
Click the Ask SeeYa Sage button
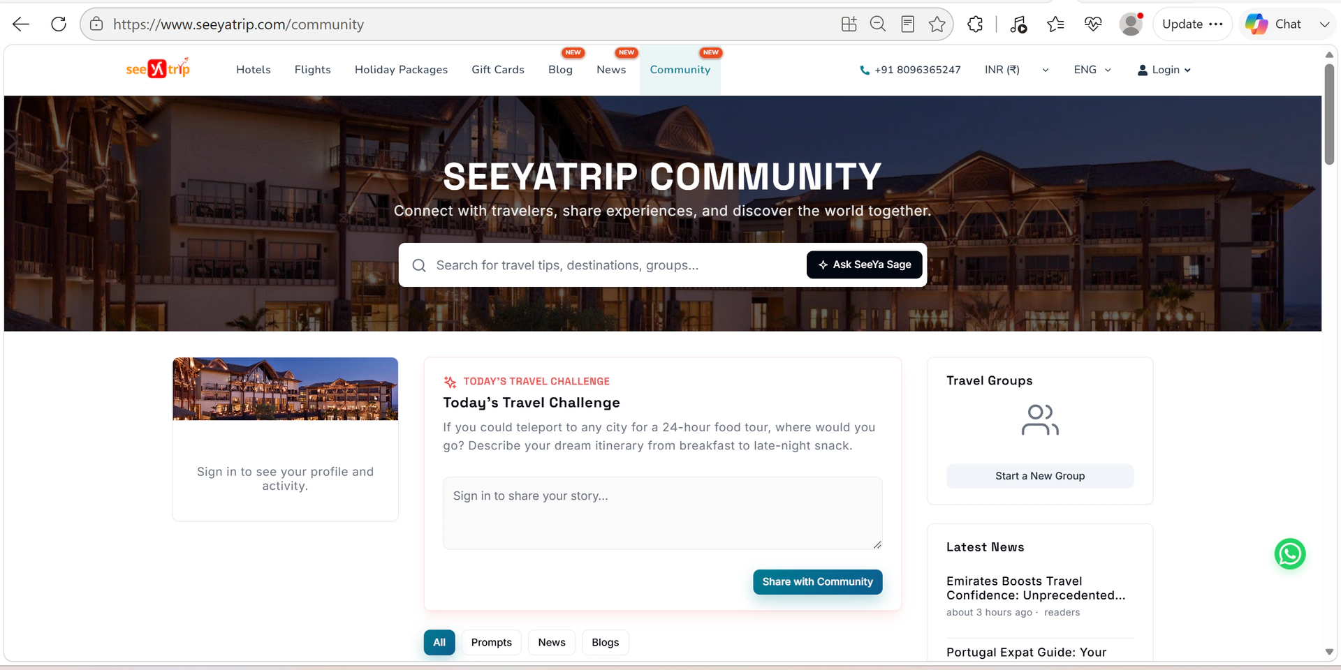[864, 265]
